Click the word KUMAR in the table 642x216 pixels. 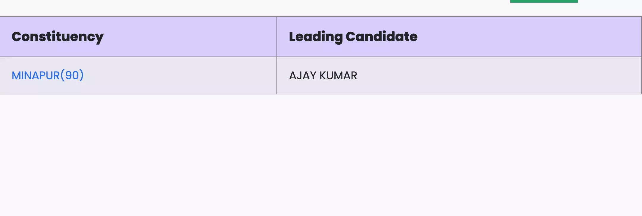[x=338, y=75]
